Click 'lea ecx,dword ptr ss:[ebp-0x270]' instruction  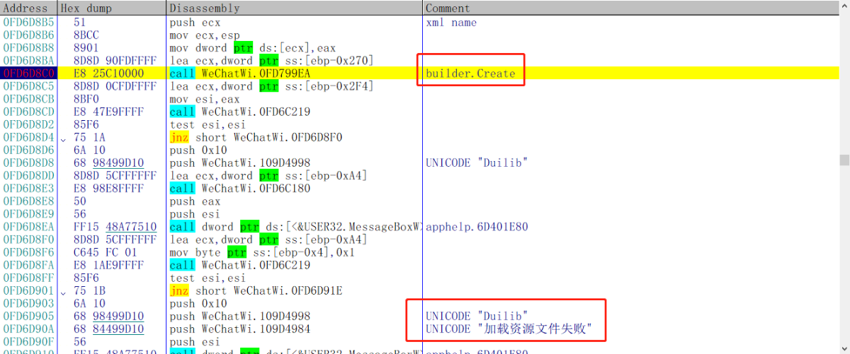click(x=272, y=61)
